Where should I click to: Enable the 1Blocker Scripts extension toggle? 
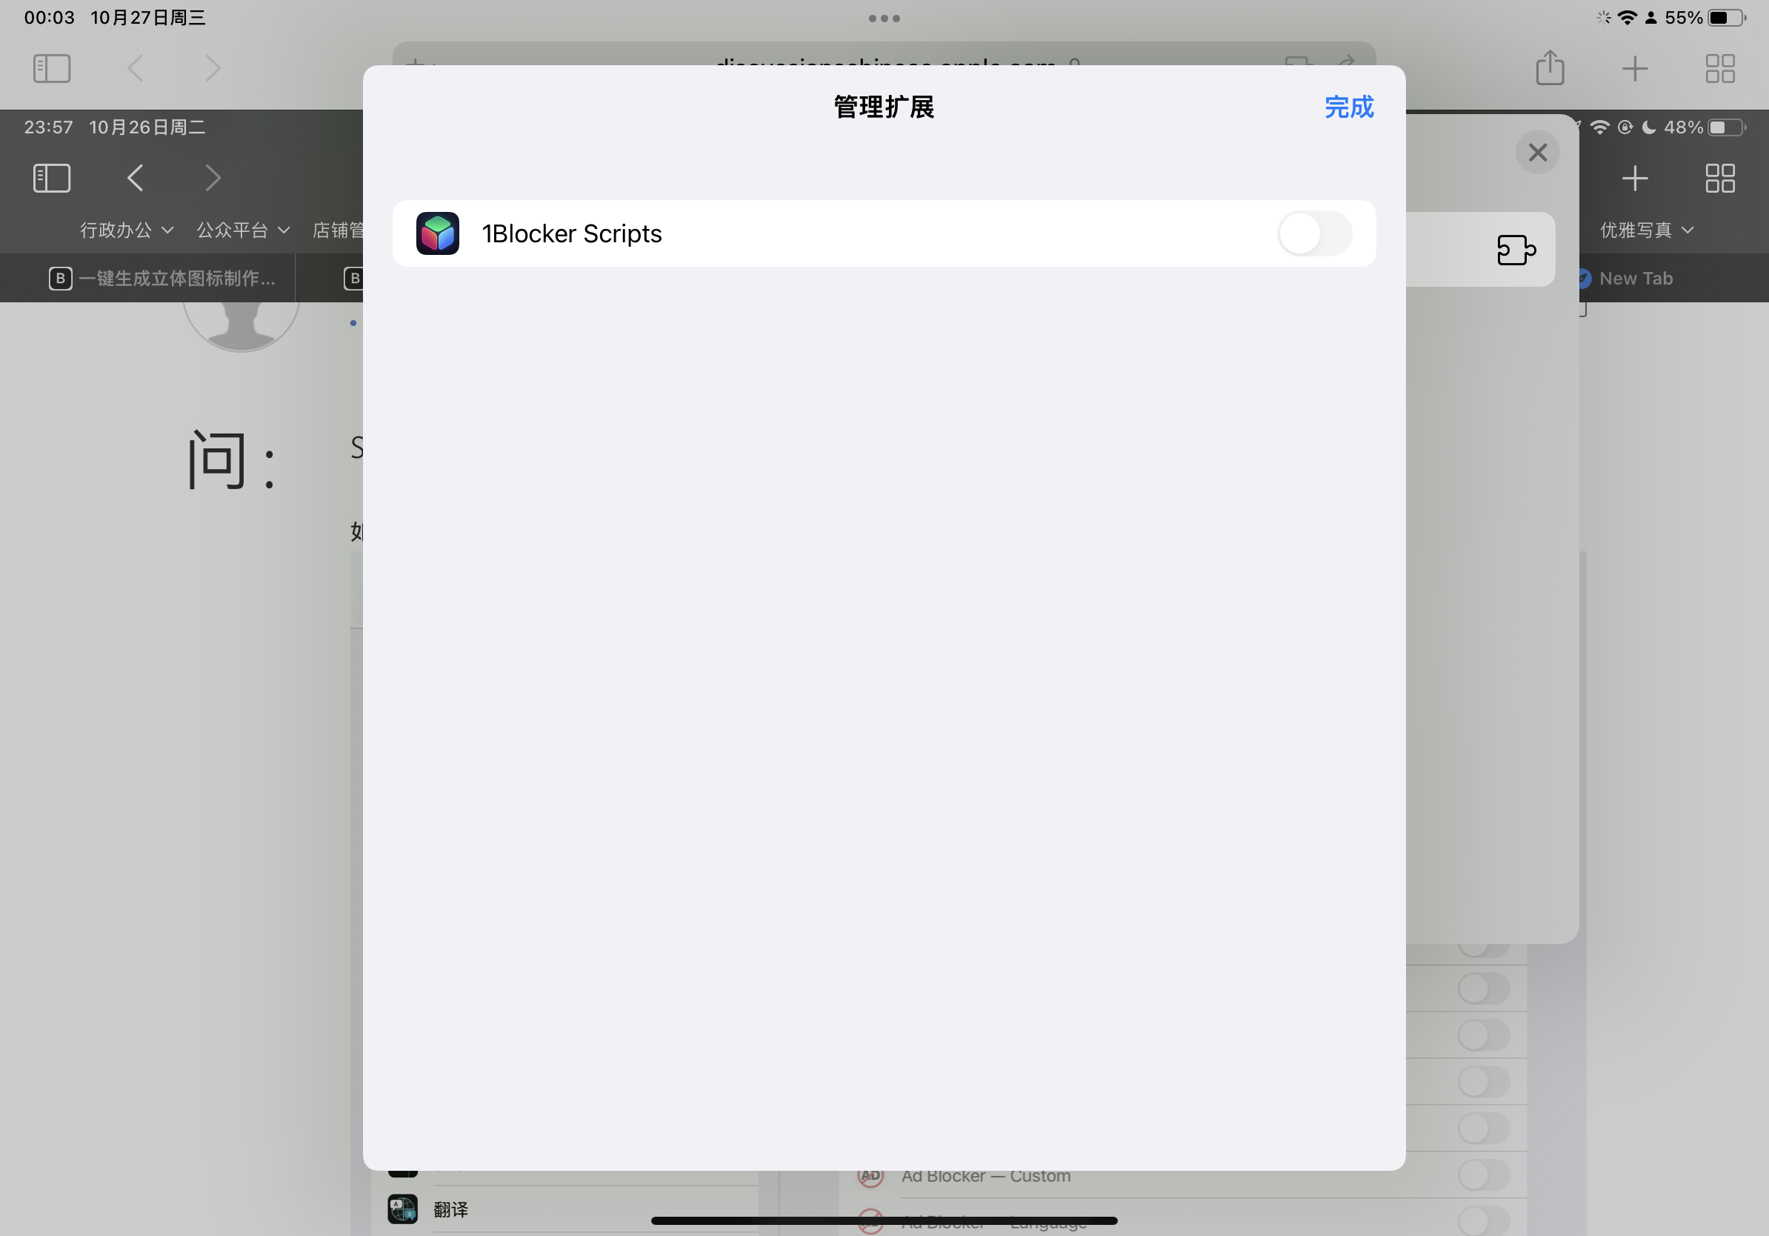pos(1313,233)
